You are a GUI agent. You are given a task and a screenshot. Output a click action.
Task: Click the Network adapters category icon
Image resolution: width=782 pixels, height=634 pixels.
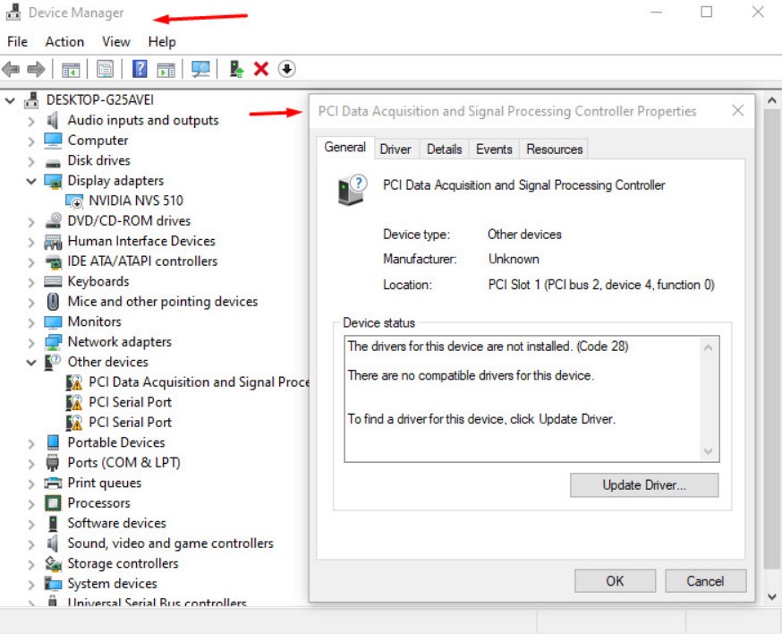tap(53, 342)
